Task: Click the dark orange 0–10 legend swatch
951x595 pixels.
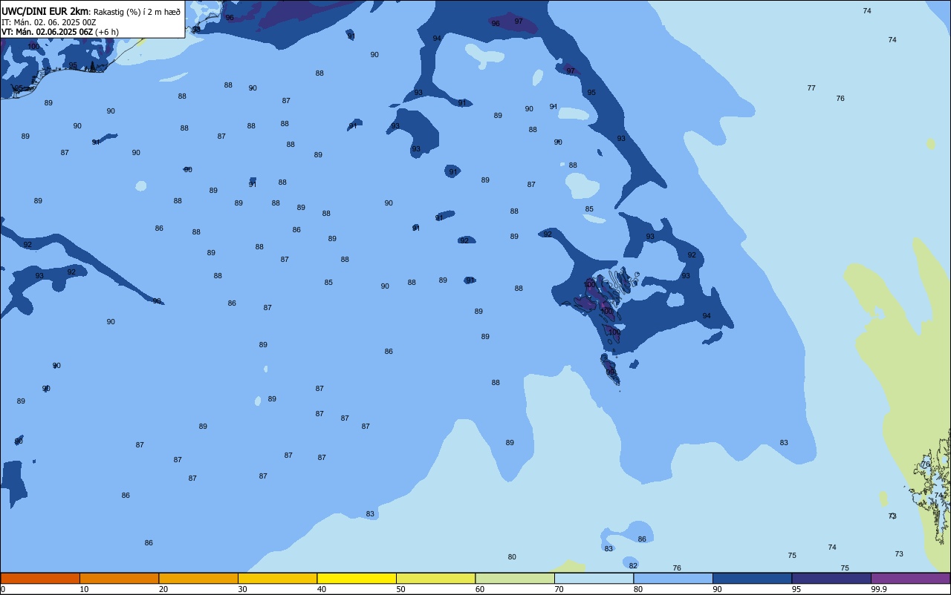Action: [40, 578]
